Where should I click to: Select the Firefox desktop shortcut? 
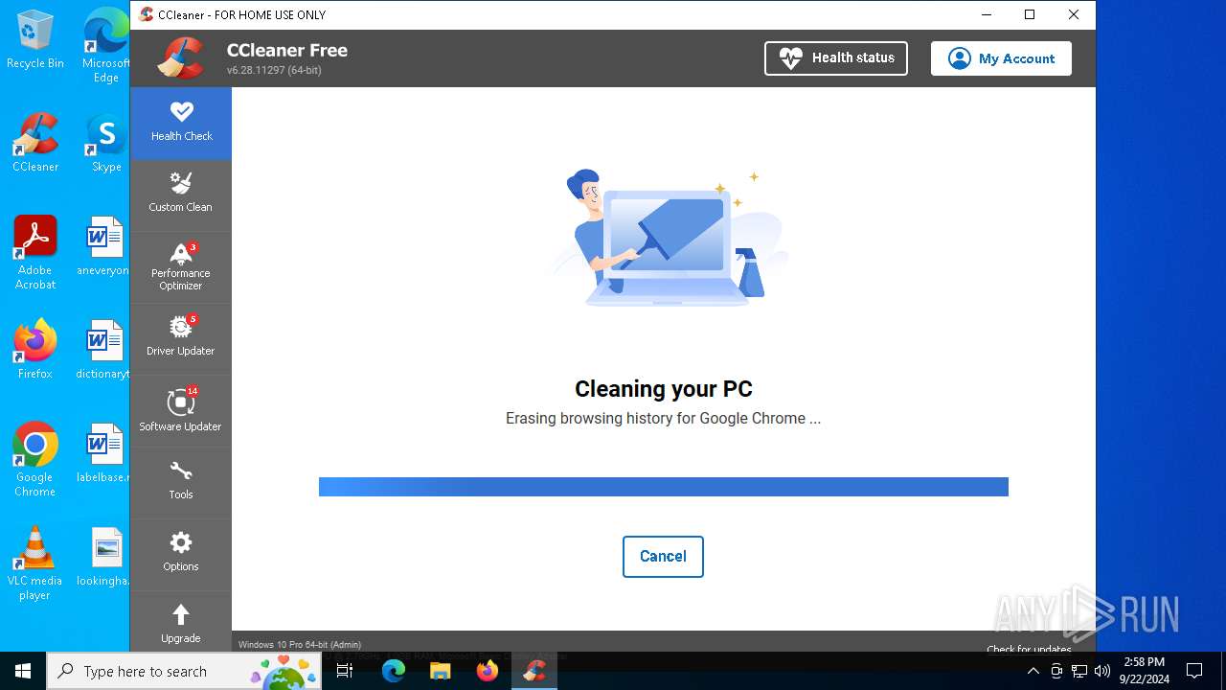[35, 350]
